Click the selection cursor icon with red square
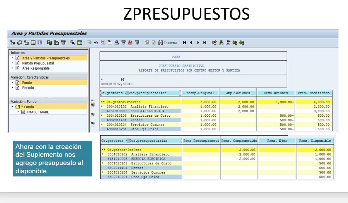Image resolution: width=348 pixels, height=203 pixels. click(73, 43)
